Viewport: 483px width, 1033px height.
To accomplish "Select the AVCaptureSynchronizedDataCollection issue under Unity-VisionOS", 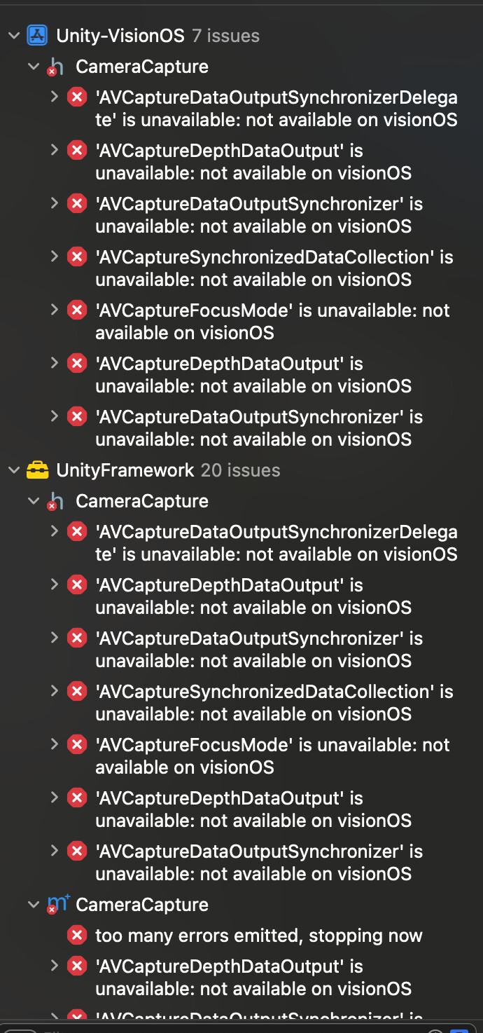I will pos(273,268).
